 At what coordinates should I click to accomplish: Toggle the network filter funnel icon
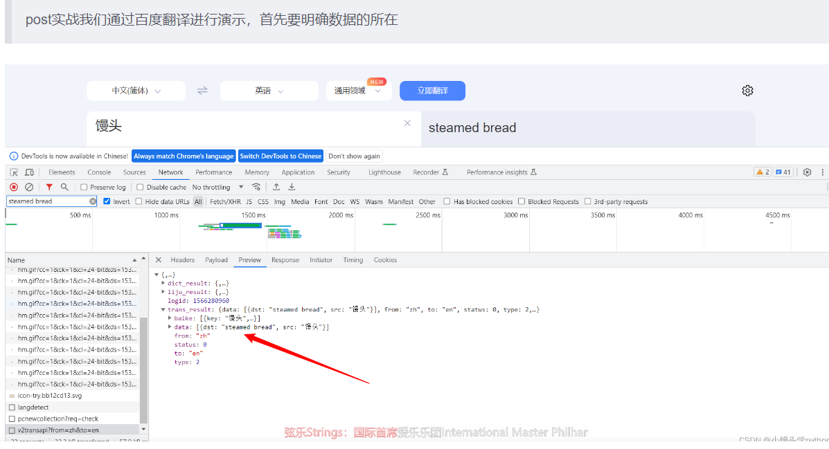click(49, 187)
